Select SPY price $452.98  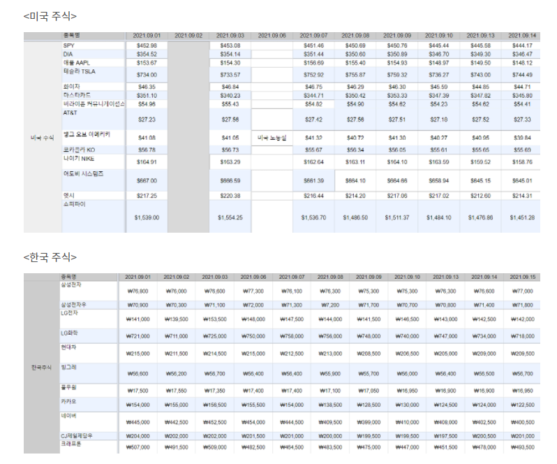147,45
